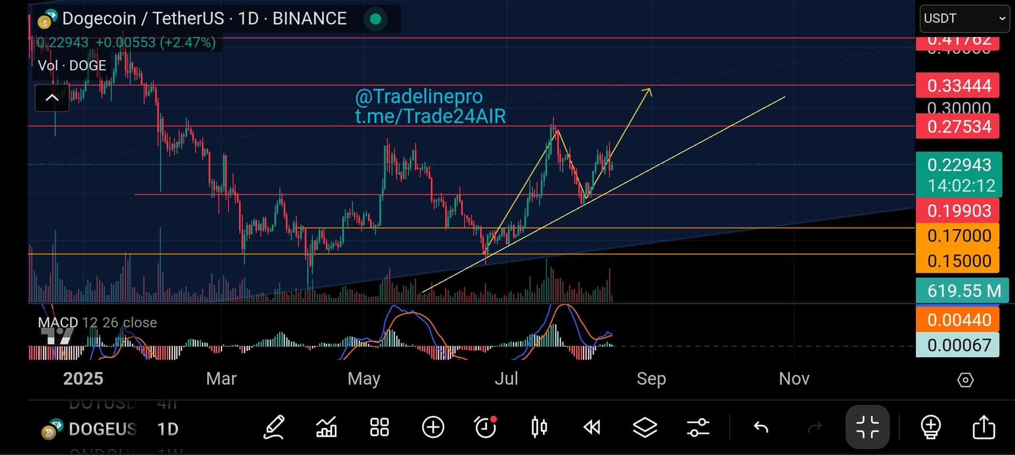This screenshot has width=1015, height=455.
Task: Select the 0.17000 orange price label
Action: click(957, 236)
